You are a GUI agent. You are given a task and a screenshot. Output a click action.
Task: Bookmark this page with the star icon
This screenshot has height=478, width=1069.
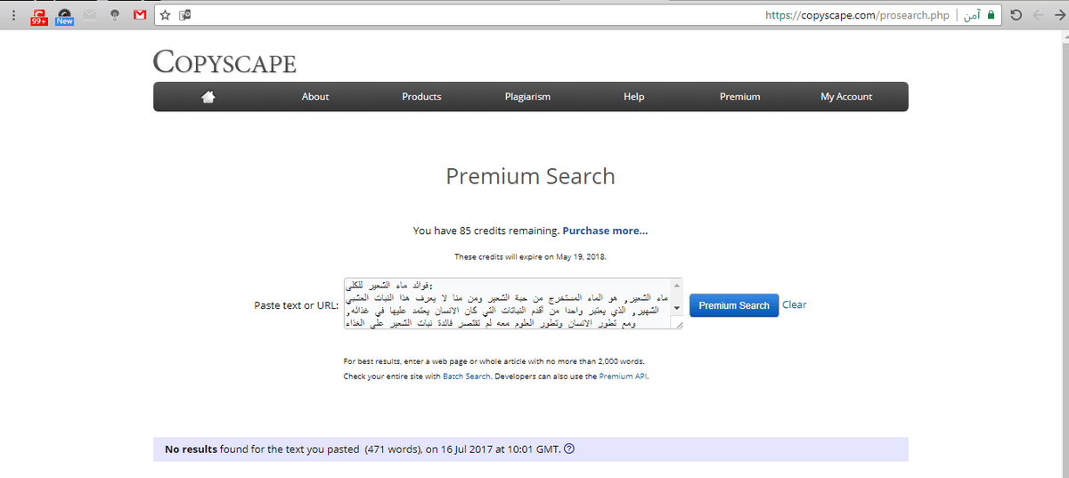[x=166, y=15]
